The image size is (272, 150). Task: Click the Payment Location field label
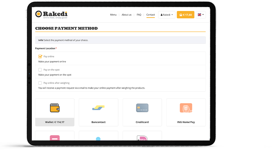click(46, 49)
